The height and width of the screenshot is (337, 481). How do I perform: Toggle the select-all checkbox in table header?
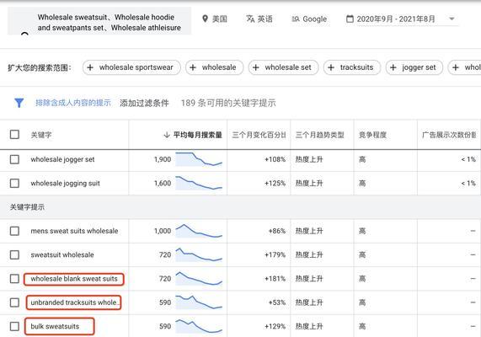pos(14,135)
